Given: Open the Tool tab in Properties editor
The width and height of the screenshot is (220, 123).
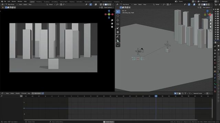Looking at the screenshot, I should pyautogui.click(x=215, y=46).
